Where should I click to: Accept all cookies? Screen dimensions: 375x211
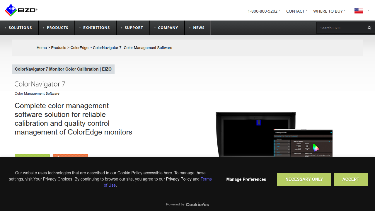pos(351,179)
